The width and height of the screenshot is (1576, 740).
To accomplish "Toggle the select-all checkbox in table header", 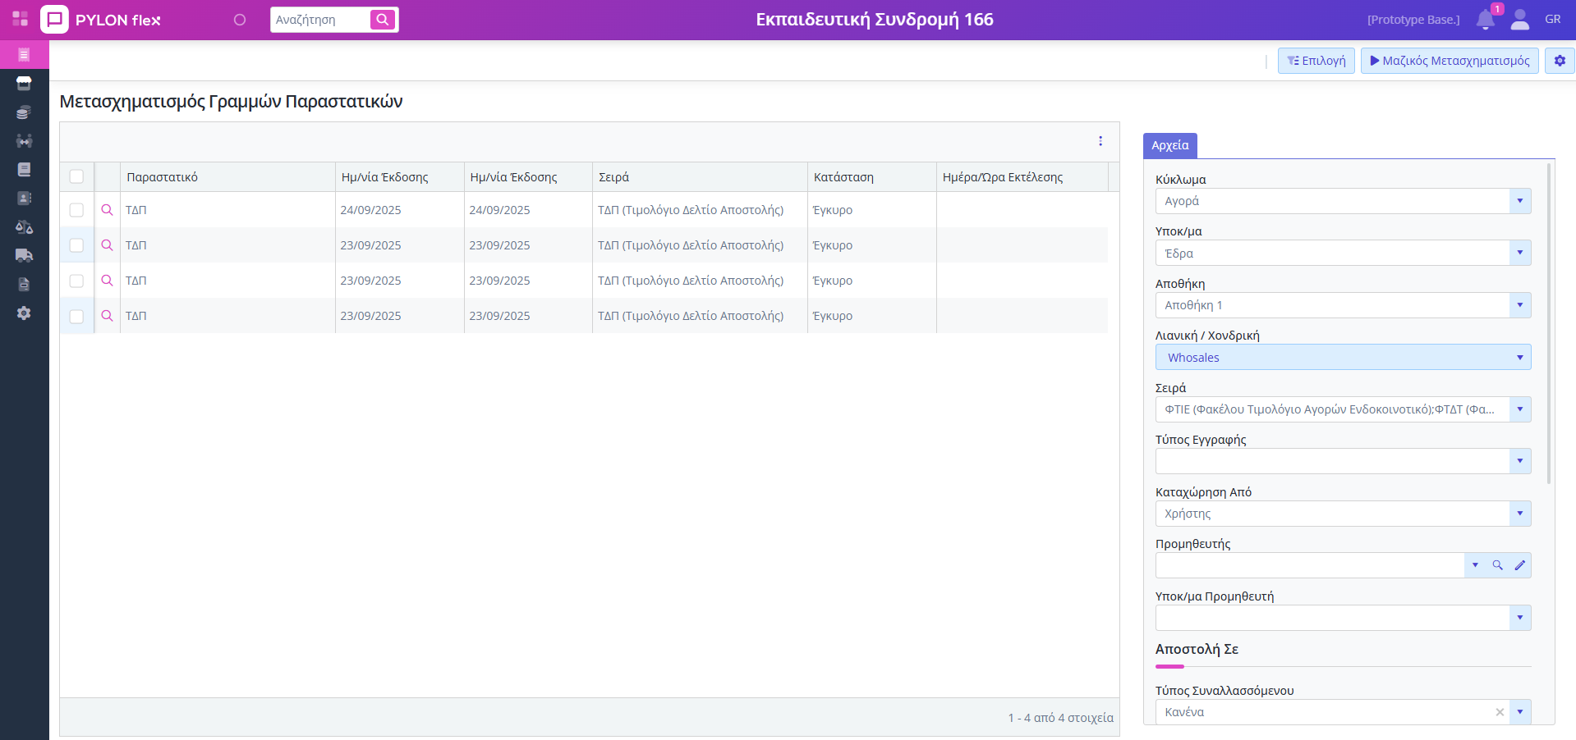I will point(76,176).
